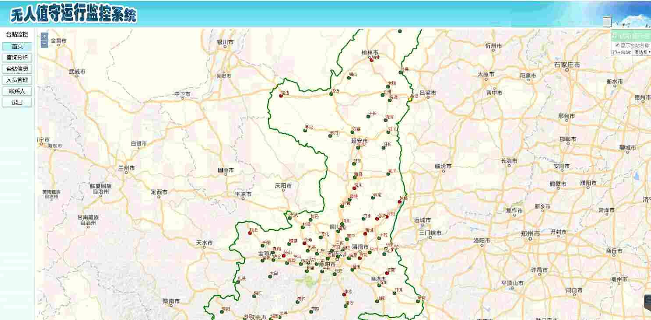Open the 查询分析 menu item
This screenshot has width=651, height=320.
click(x=17, y=57)
